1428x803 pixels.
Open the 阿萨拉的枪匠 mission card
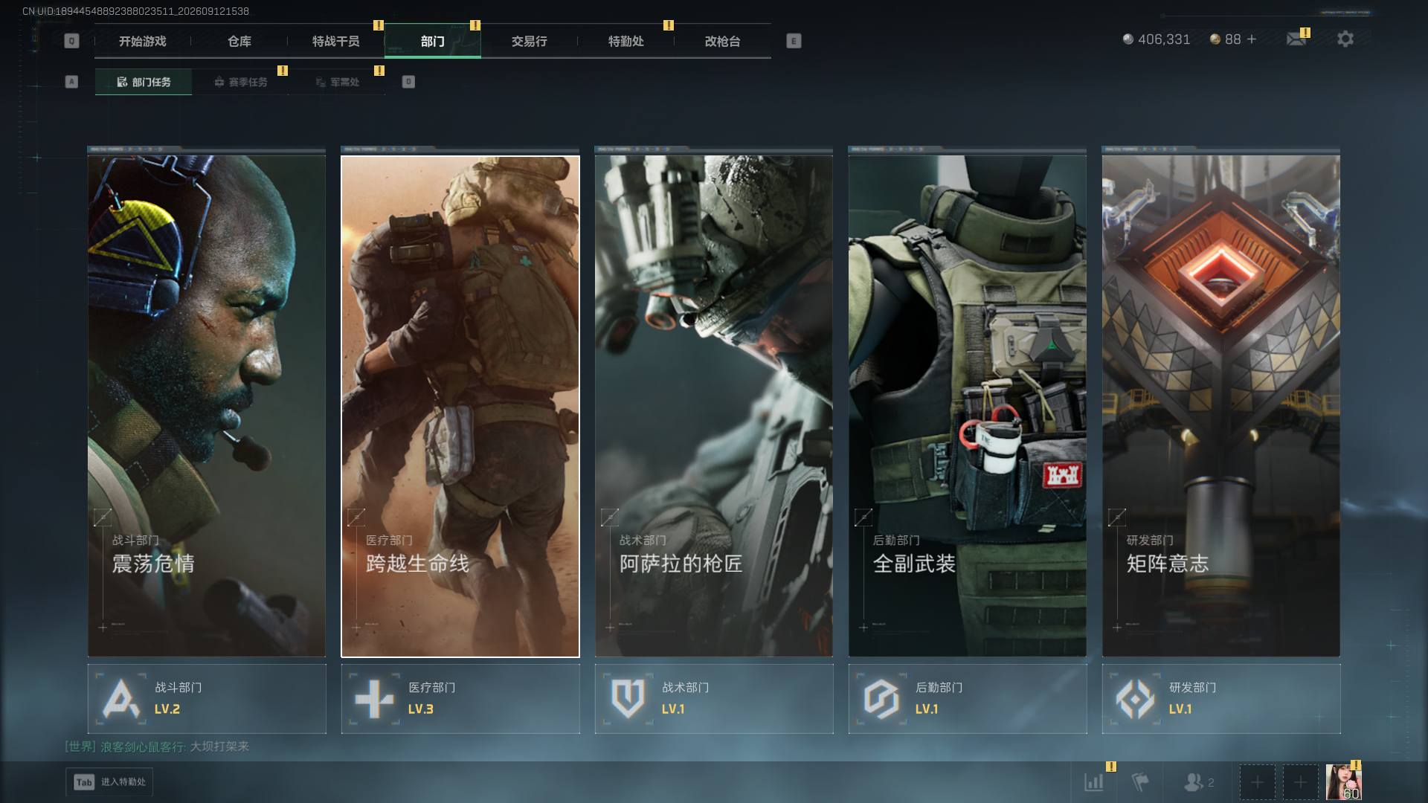714,406
